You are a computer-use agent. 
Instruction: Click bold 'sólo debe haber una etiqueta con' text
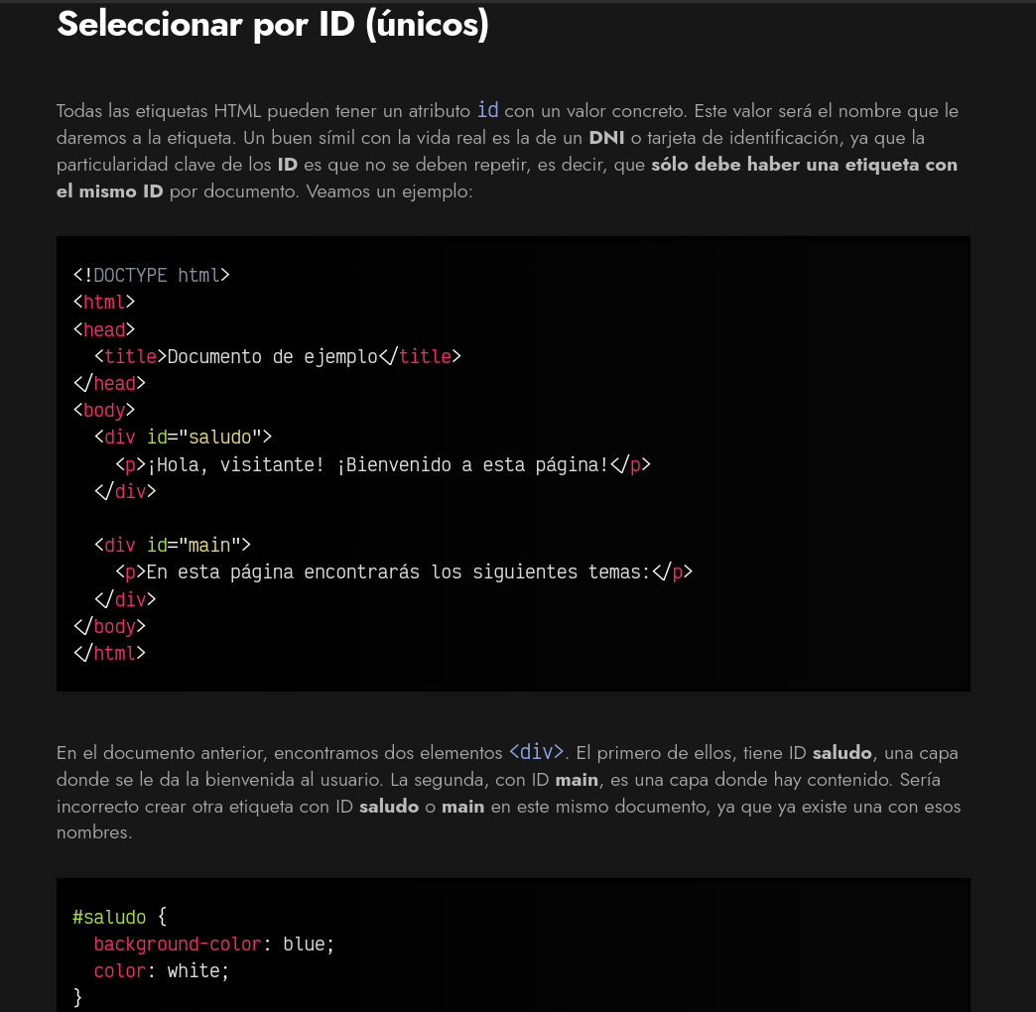(804, 165)
